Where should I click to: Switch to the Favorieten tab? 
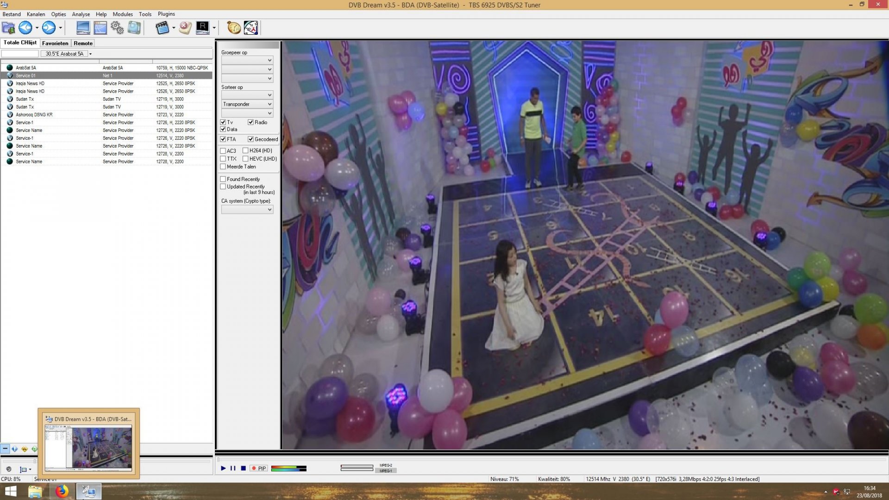(x=55, y=43)
